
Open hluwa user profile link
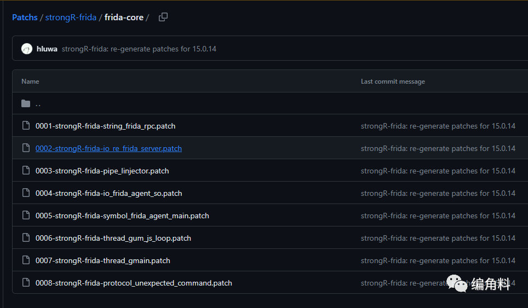(x=47, y=49)
